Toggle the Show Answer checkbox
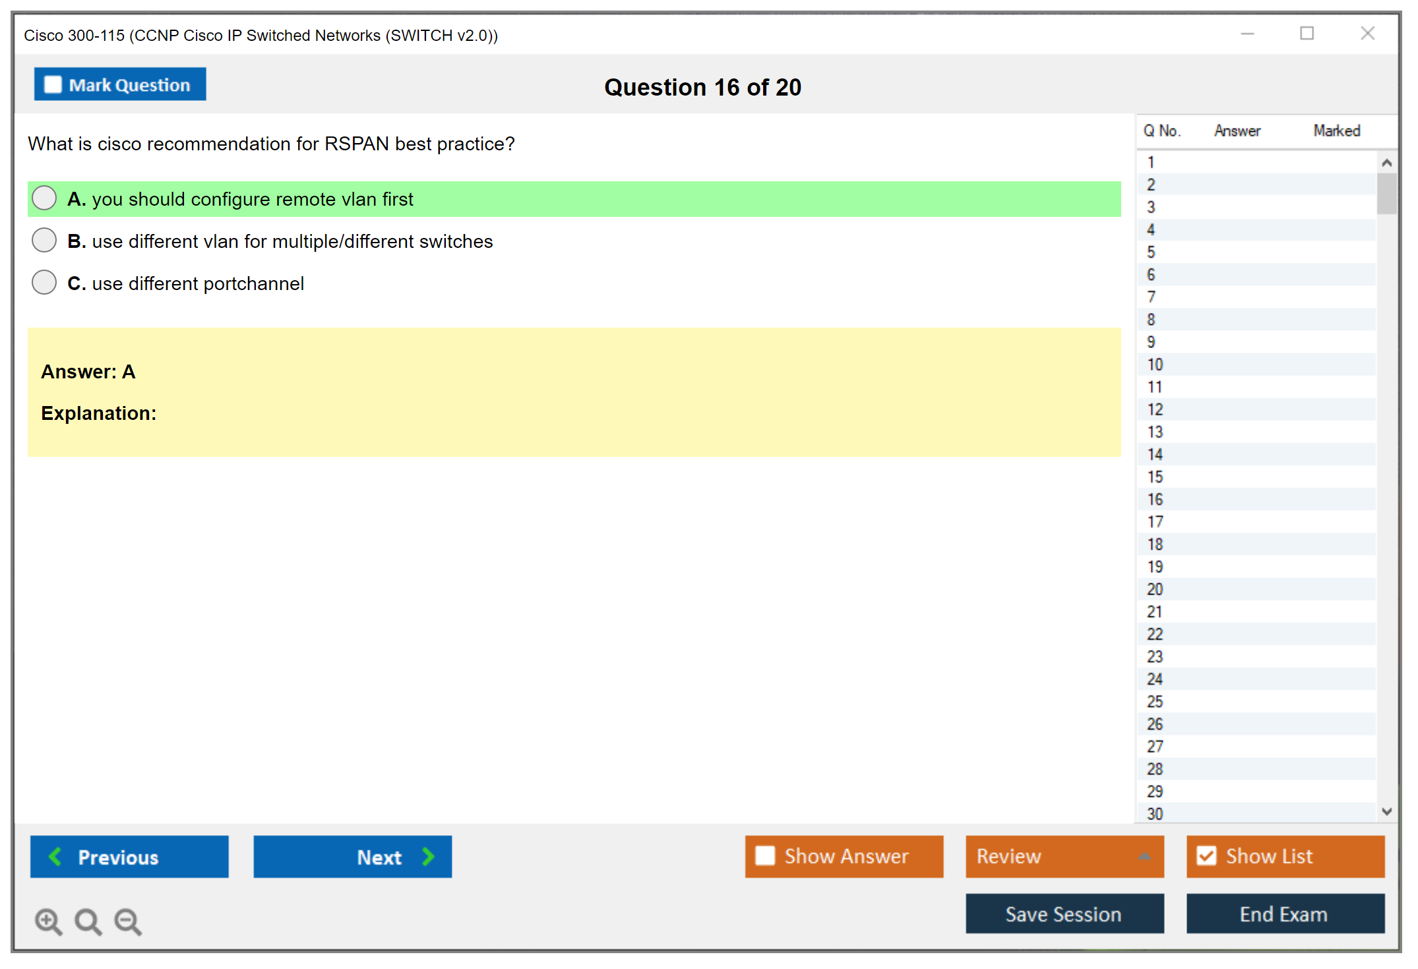This screenshot has width=1418, height=969. (765, 856)
